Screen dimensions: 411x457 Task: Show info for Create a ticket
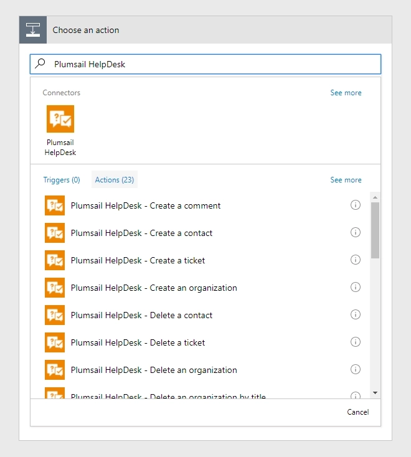pos(356,260)
